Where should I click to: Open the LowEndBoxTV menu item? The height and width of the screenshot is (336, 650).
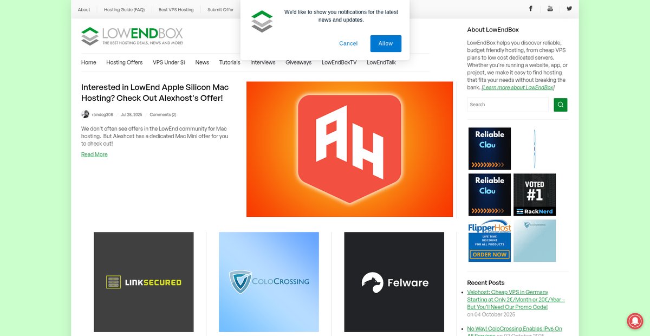pyautogui.click(x=339, y=62)
